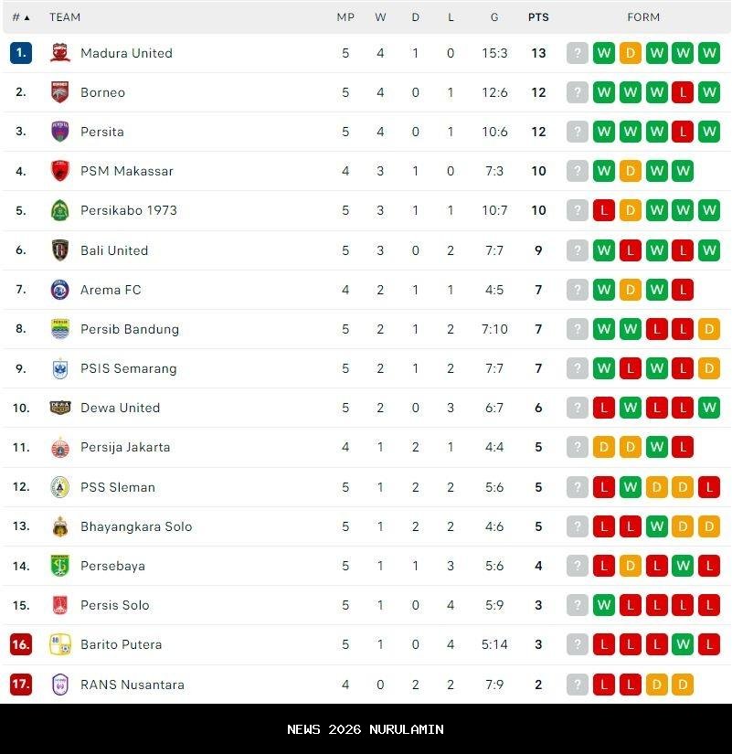Click the Bali United logo
Screen dimensions: 732x754
click(x=59, y=250)
